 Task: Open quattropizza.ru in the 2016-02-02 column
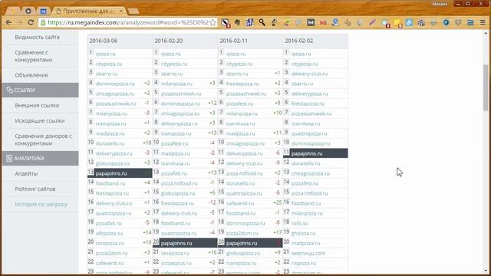pyautogui.click(x=309, y=133)
